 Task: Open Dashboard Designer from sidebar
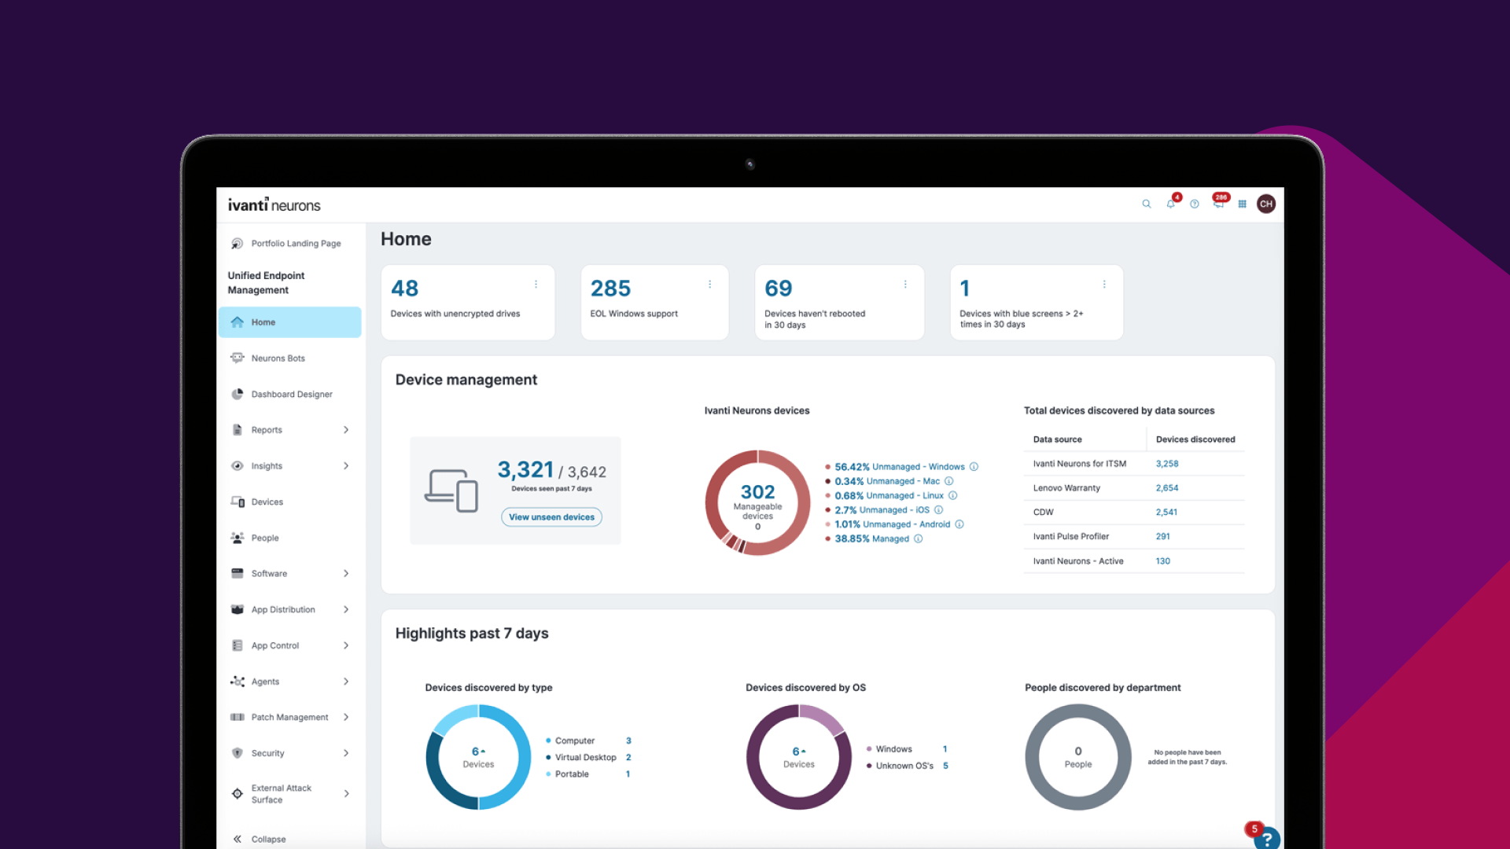[x=290, y=395]
